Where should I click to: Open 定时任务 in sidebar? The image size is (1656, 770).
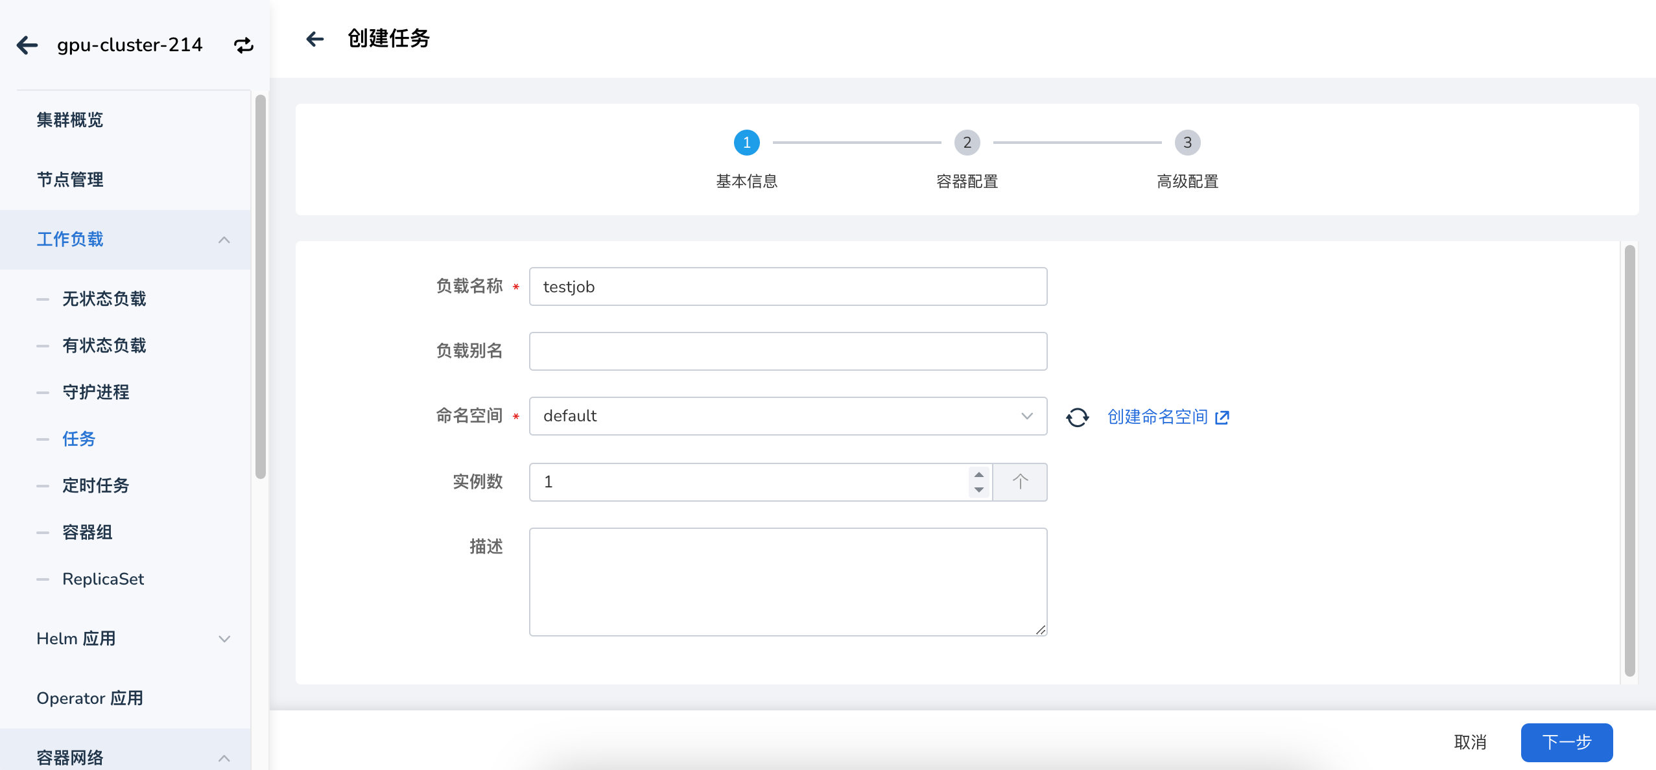click(x=96, y=485)
